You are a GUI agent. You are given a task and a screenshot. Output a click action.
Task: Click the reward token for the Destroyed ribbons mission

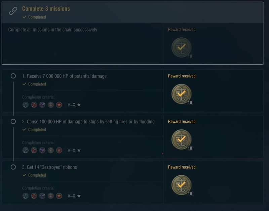coord(181,185)
